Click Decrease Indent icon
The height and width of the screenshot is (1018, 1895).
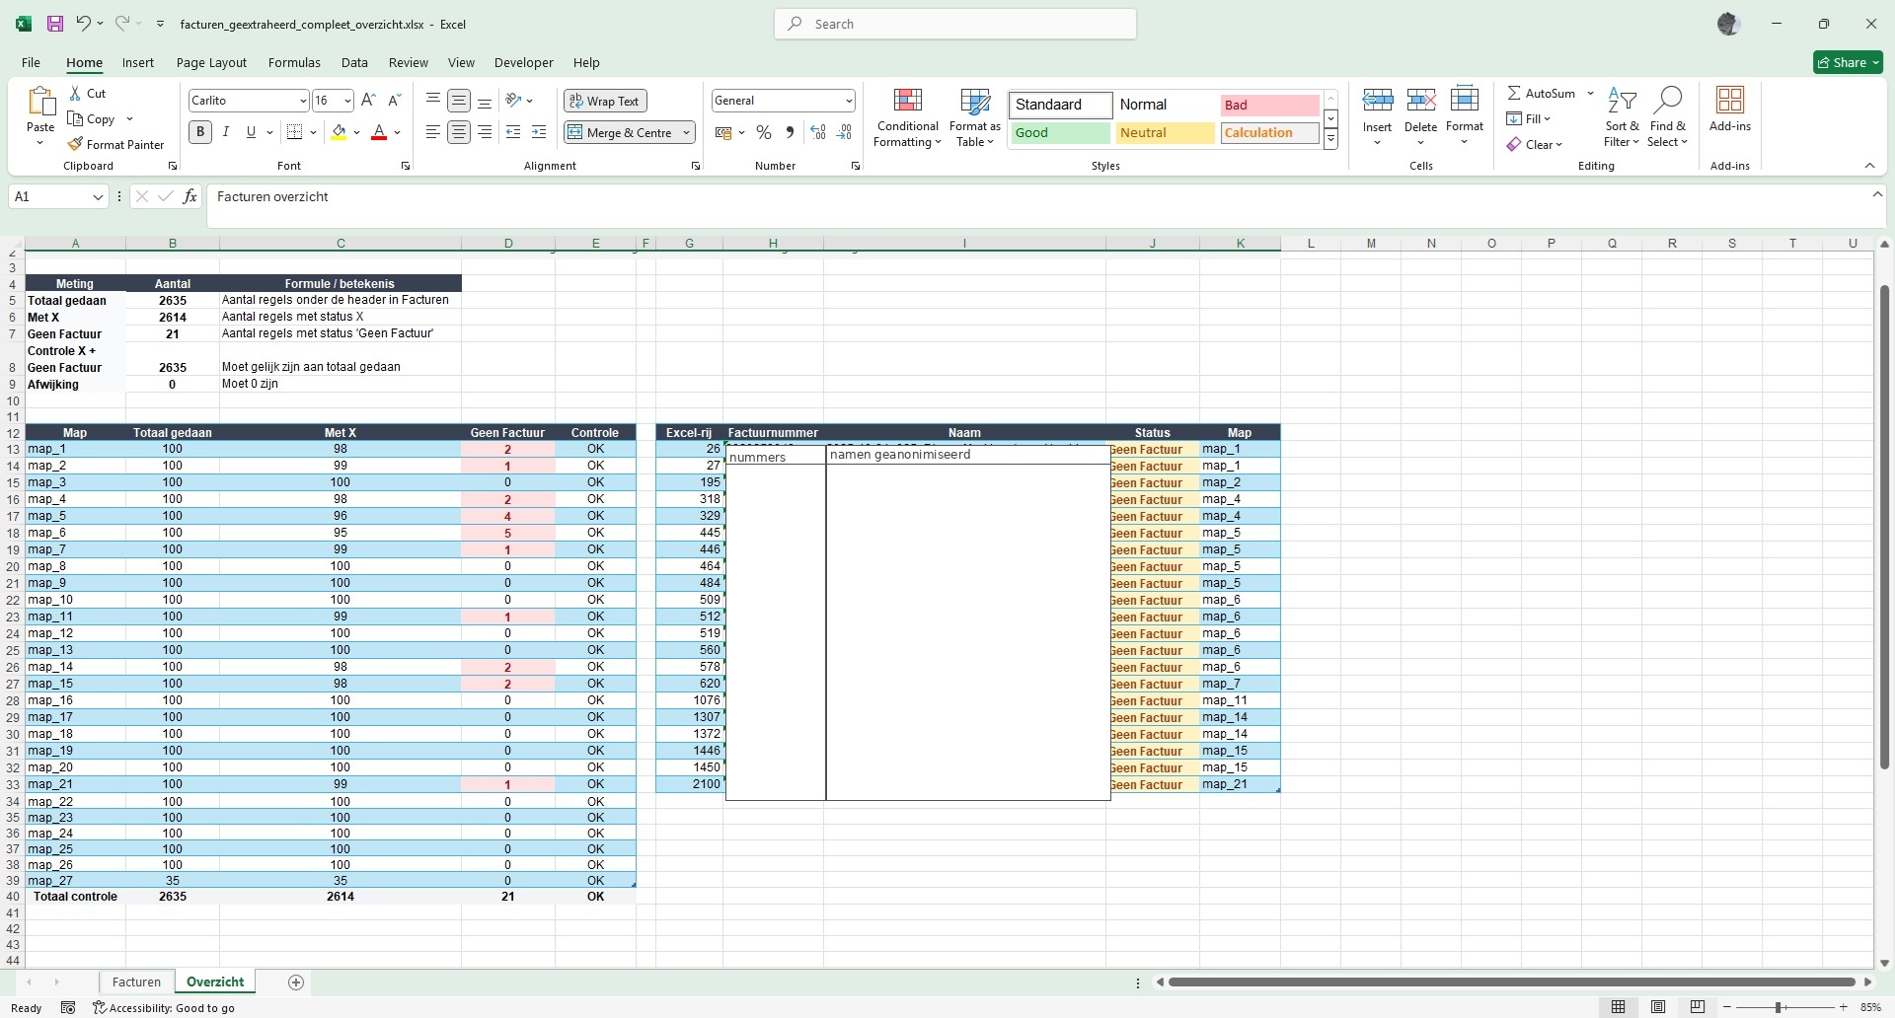point(513,132)
